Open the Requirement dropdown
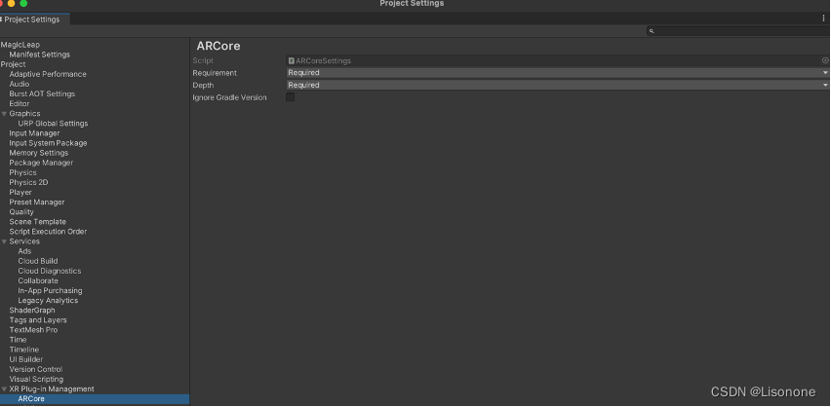 click(x=558, y=73)
